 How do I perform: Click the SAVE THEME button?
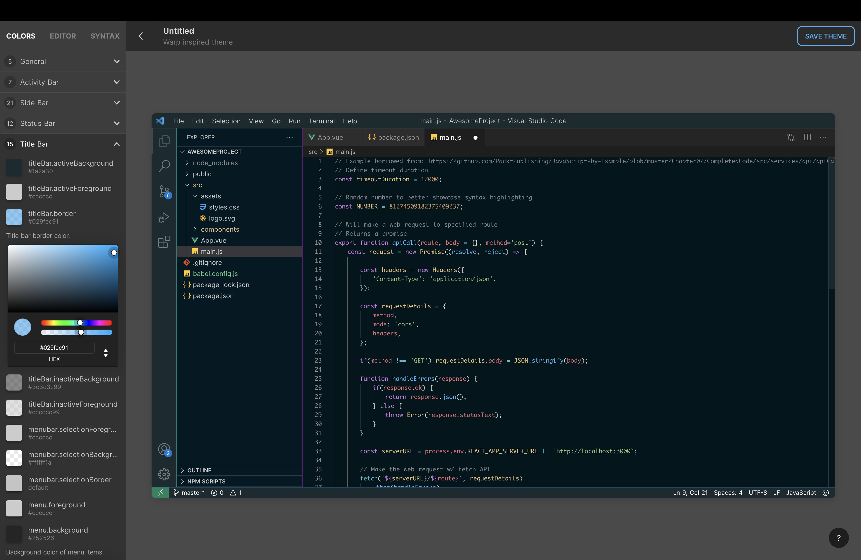826,36
